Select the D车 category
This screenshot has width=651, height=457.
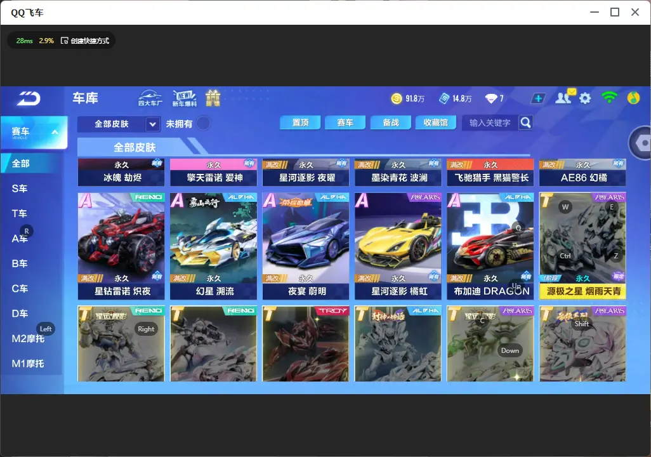coord(20,314)
